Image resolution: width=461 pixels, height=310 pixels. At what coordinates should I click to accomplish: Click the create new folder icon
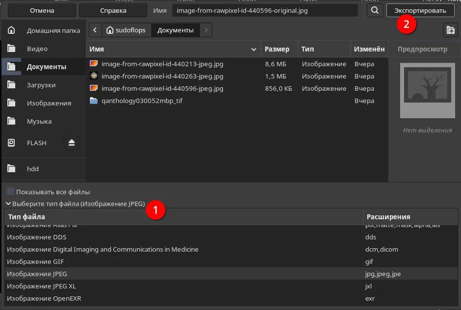(x=450, y=30)
